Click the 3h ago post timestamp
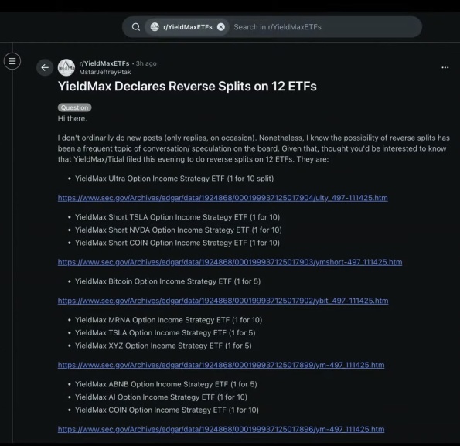The width and height of the screenshot is (460, 446). 146,63
